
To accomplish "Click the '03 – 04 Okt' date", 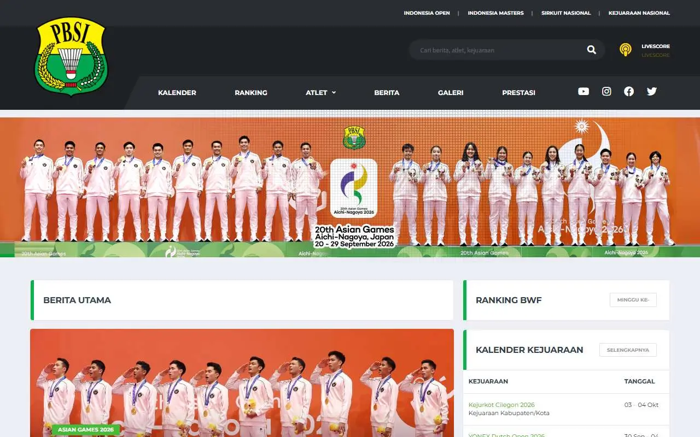I will coord(641,405).
